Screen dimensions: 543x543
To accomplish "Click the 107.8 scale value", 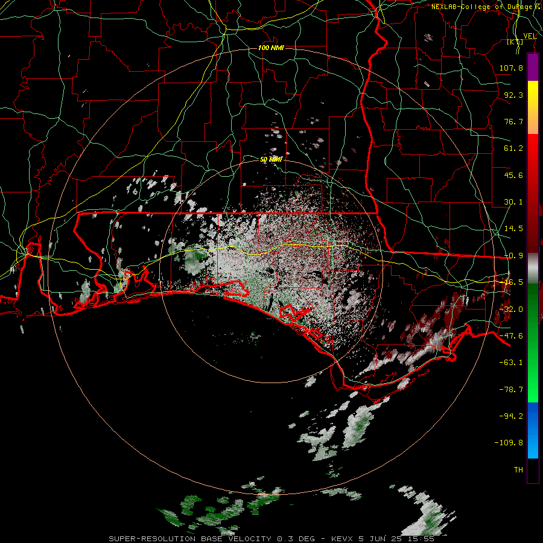I will point(511,68).
